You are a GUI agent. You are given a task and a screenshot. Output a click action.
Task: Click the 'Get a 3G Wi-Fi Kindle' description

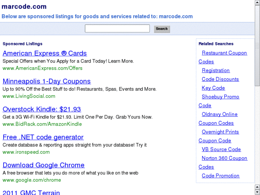tap(78, 117)
